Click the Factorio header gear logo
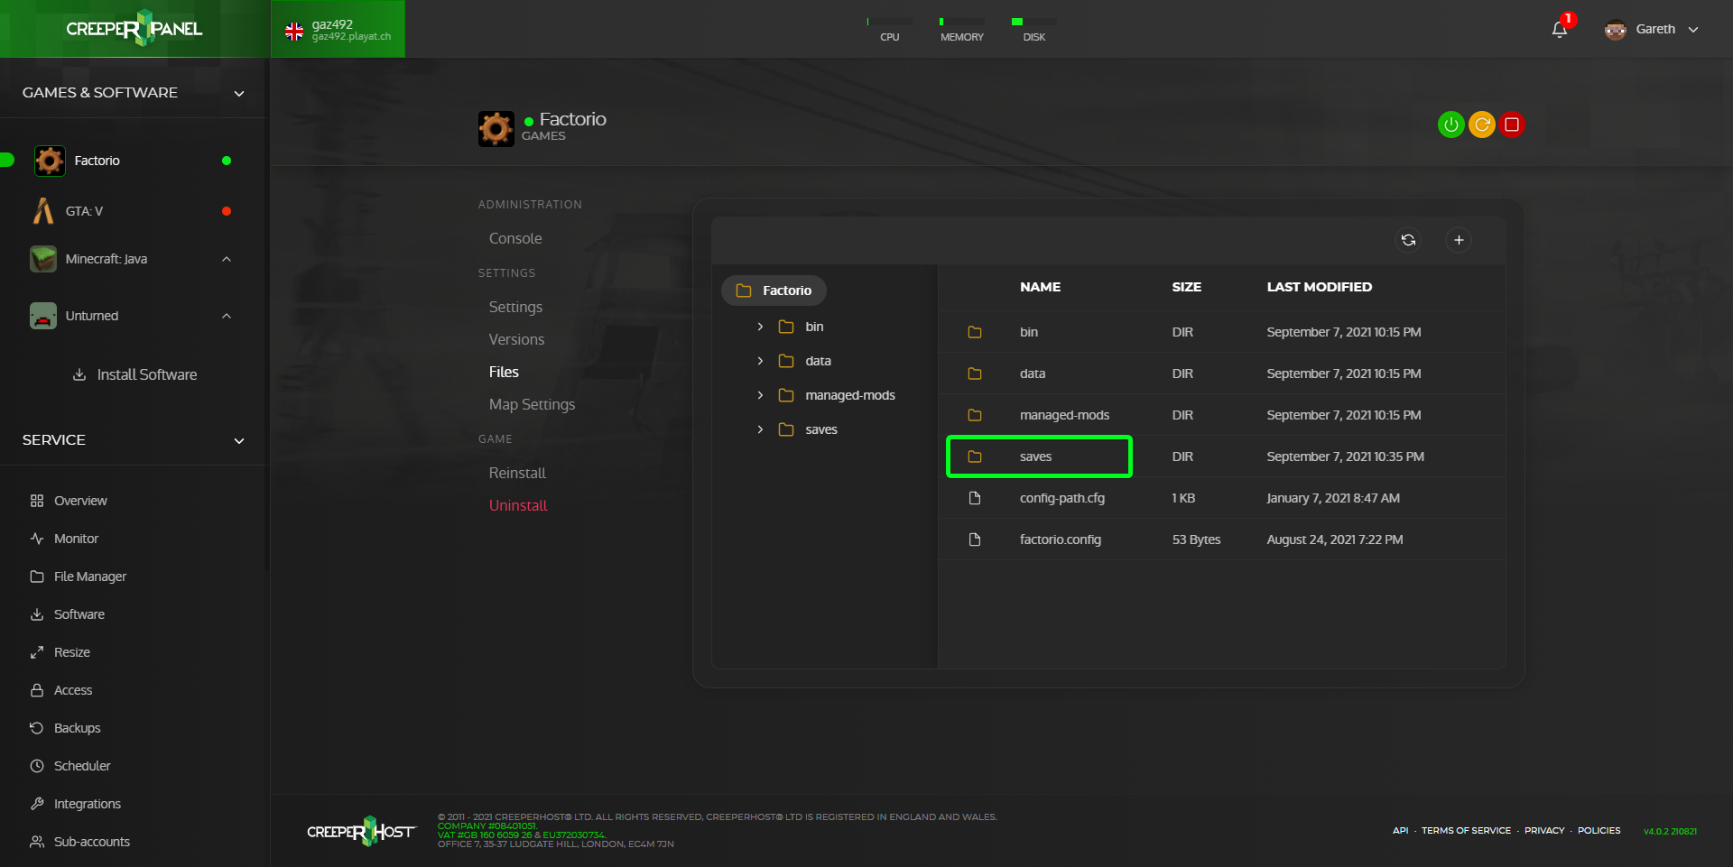The image size is (1733, 867). 496,129
